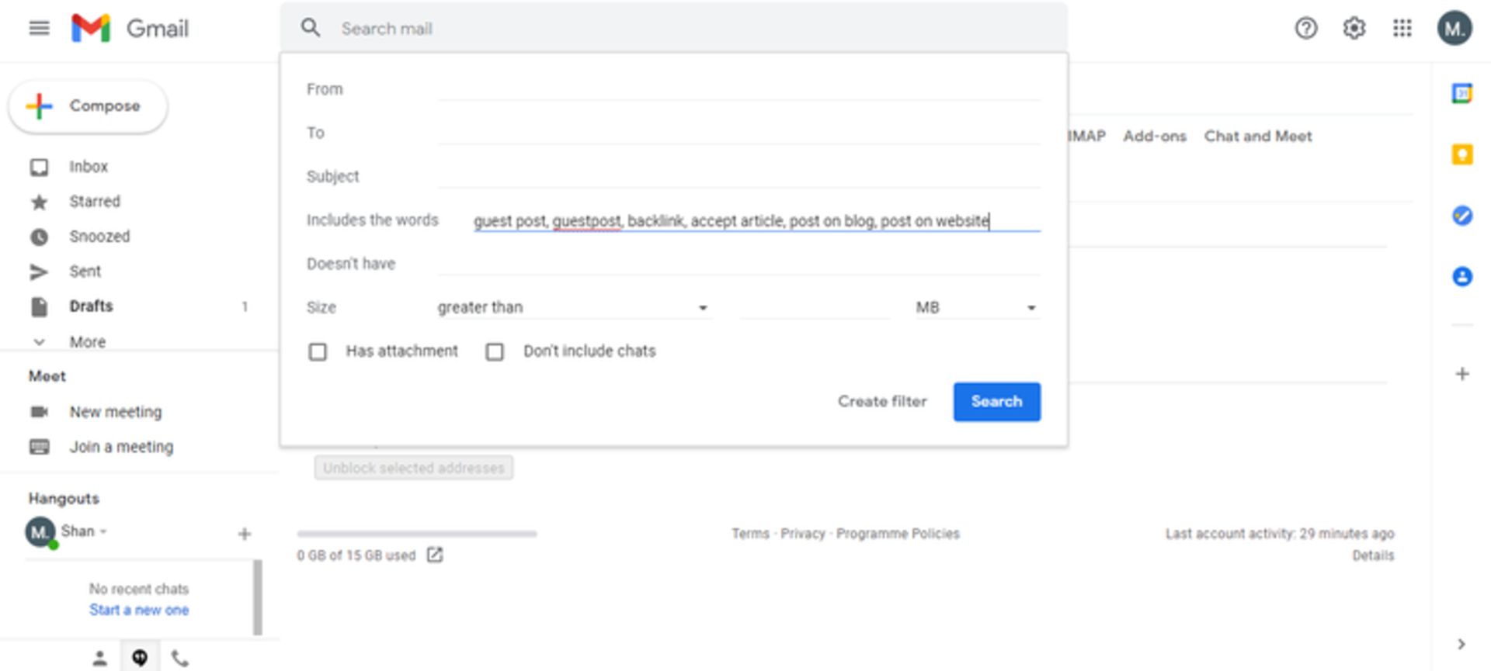Click the storage usage progress bar
Screen dimensions: 1491x671
[x=416, y=534]
